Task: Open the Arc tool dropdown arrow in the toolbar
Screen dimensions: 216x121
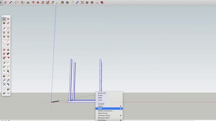Action: tap(19, 2)
